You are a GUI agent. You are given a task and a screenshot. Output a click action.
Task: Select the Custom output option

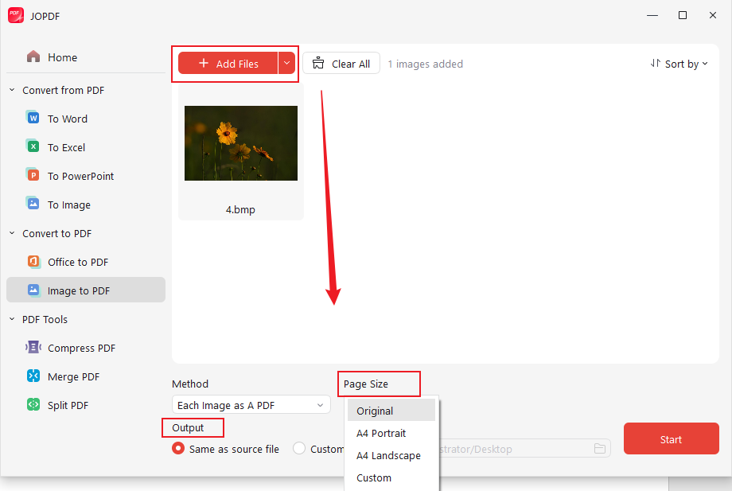(x=298, y=448)
